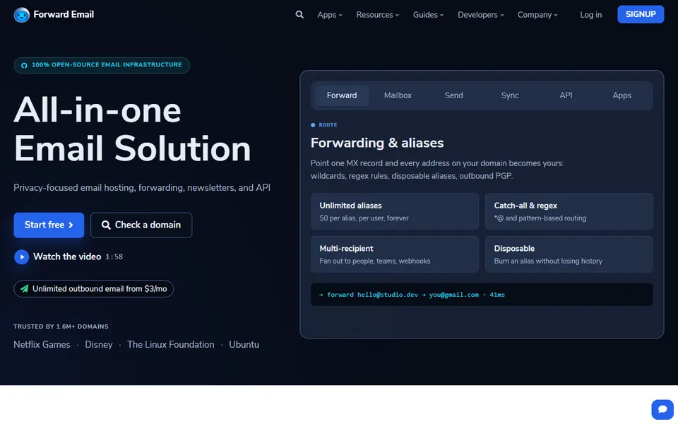Click the Check a domain button
Screen dimensions: 678x424
pos(141,225)
